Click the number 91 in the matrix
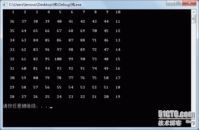The image size is (199, 130). (83, 69)
